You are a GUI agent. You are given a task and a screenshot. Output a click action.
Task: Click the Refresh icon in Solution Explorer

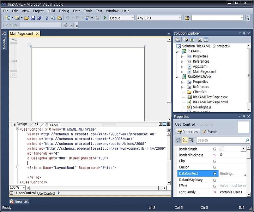pyautogui.click(x=192, y=40)
